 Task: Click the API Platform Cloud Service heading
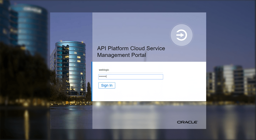click(x=131, y=48)
